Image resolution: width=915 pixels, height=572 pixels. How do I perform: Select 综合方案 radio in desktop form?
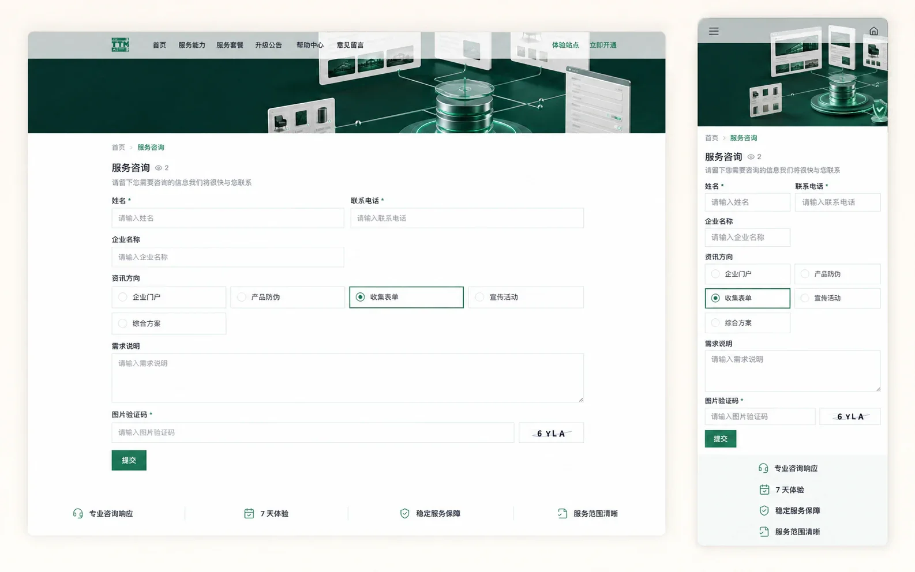122,323
